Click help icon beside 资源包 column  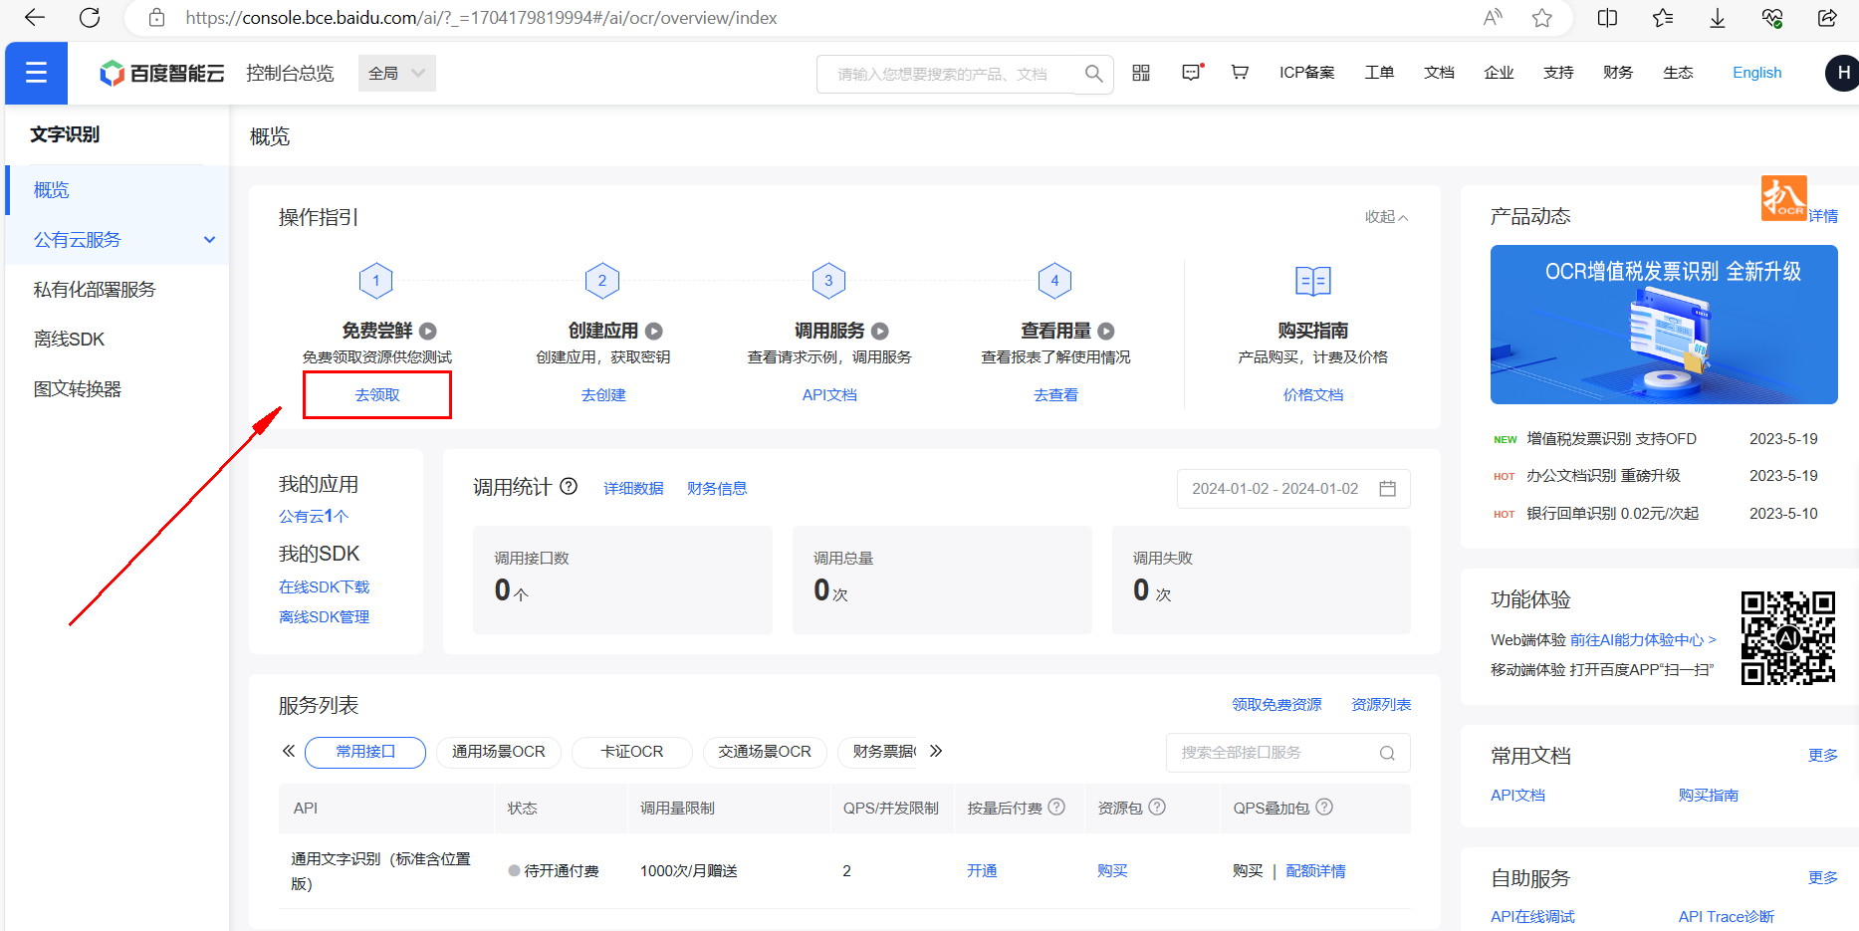pyautogui.click(x=1157, y=807)
